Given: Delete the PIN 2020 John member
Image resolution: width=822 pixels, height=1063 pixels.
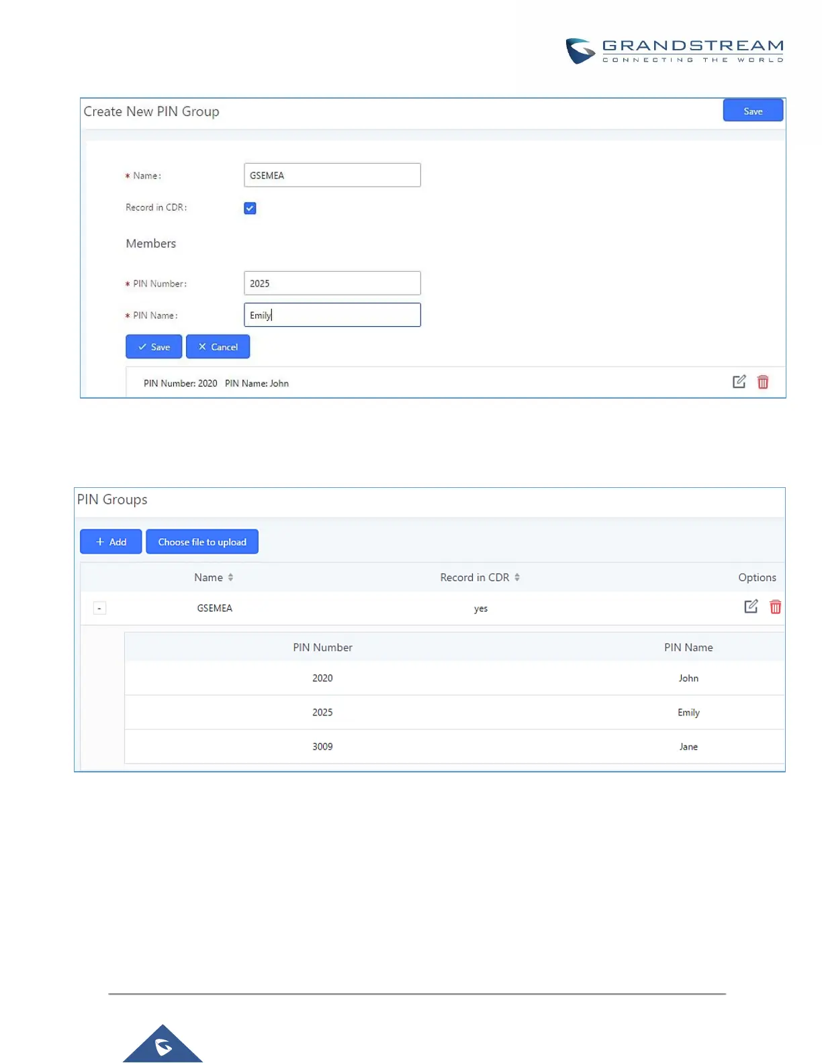Looking at the screenshot, I should click(763, 382).
